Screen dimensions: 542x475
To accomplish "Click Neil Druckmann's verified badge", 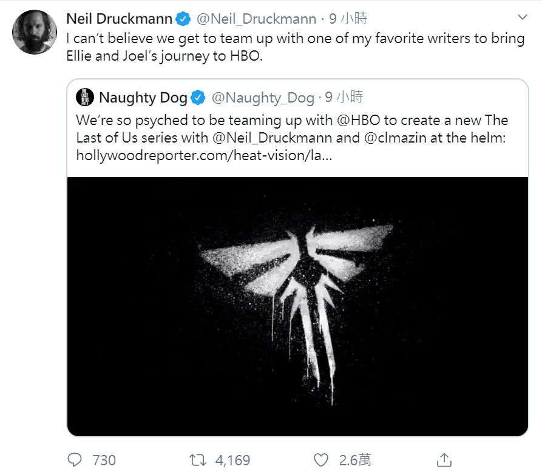I will click(183, 19).
